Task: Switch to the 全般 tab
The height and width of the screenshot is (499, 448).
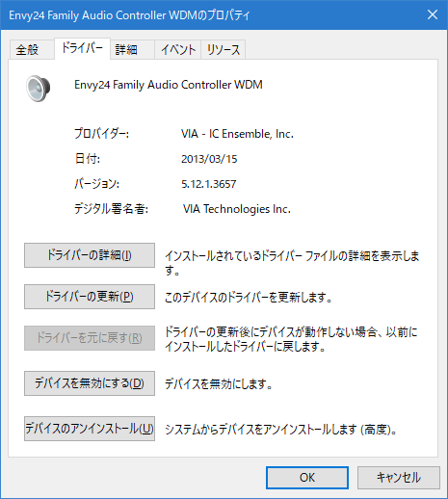Action: click(x=28, y=49)
